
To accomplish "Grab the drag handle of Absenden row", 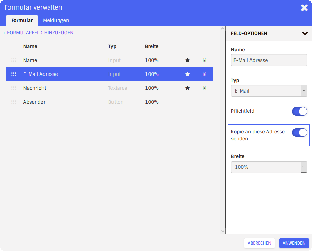I will pyautogui.click(x=14, y=102).
